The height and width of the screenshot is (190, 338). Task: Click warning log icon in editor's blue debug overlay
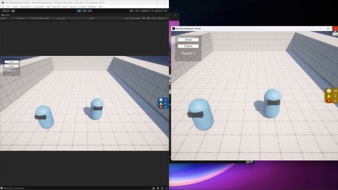pos(161,103)
